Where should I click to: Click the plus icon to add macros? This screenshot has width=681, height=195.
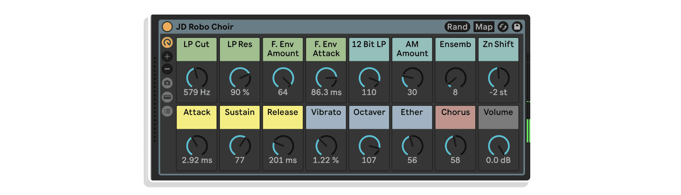(x=167, y=56)
